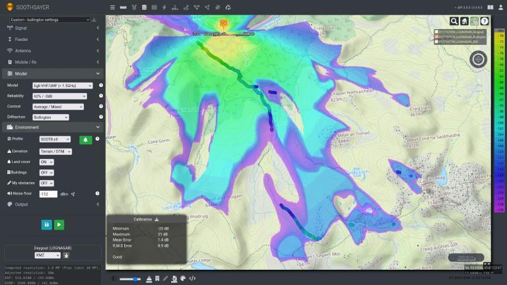This screenshot has width=507, height=285.
Task: Click the save disk button
Action: (47, 224)
